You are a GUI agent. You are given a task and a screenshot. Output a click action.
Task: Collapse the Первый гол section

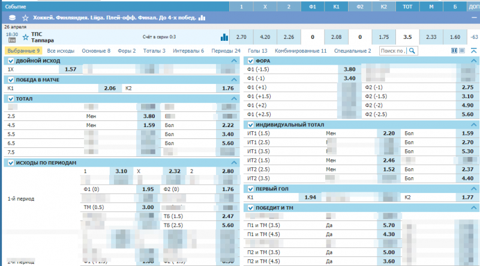point(474,189)
